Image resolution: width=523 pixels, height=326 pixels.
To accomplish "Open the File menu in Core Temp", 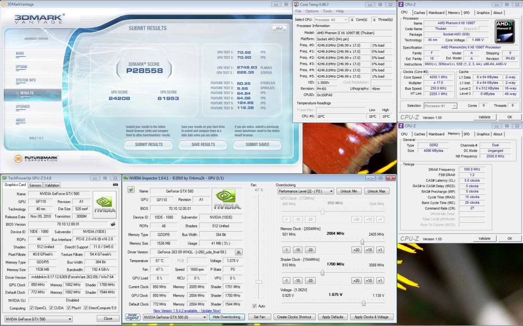I will pyautogui.click(x=298, y=11).
